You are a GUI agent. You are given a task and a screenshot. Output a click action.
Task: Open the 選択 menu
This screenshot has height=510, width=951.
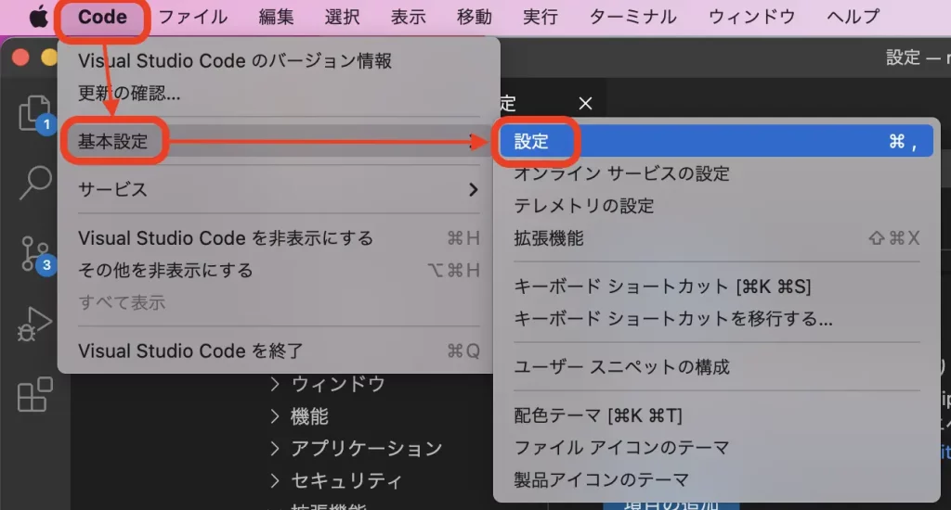(342, 17)
